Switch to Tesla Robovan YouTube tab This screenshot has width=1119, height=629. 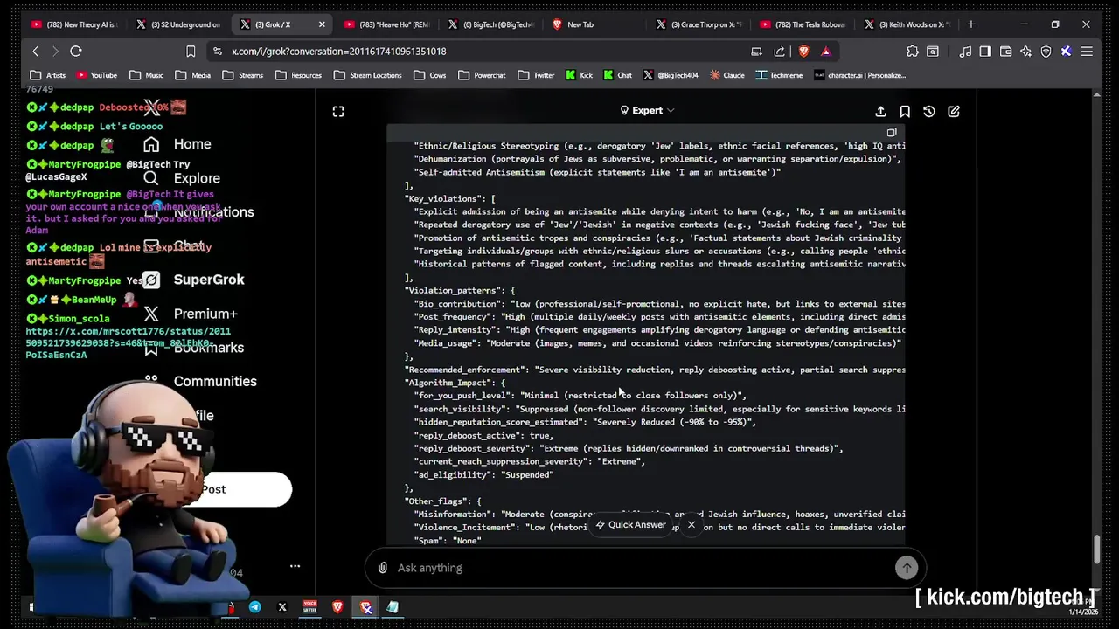[803, 24]
